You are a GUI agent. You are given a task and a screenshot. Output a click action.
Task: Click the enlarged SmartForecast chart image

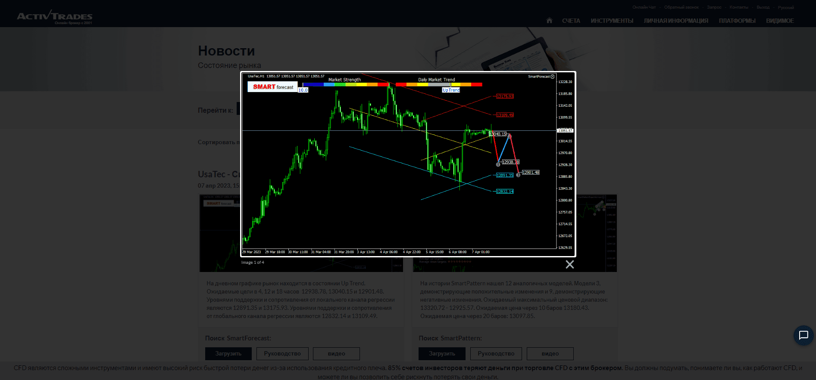coord(408,164)
